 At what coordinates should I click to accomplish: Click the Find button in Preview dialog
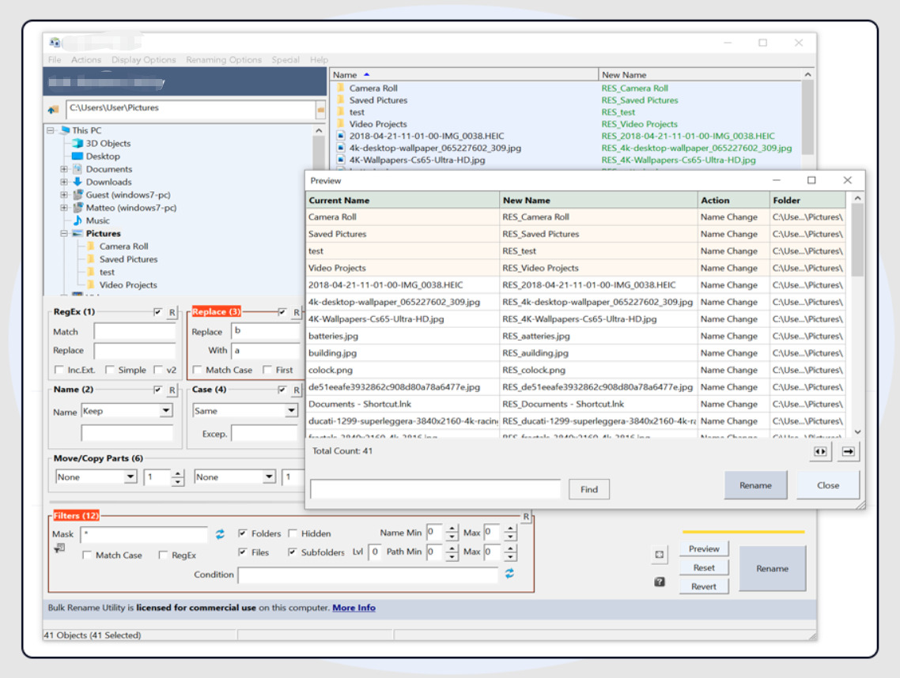pos(589,489)
